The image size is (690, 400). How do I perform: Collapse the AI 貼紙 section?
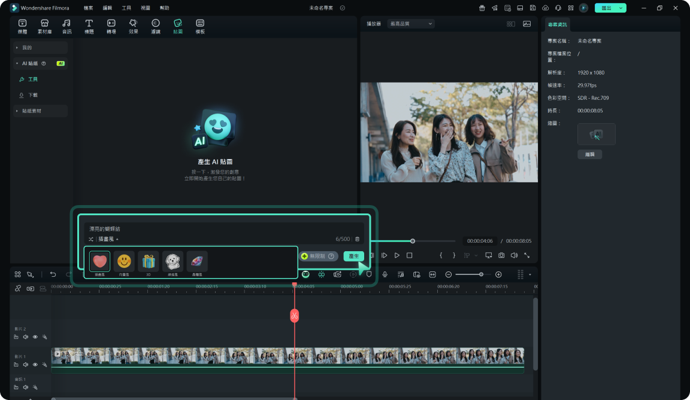tap(40, 63)
